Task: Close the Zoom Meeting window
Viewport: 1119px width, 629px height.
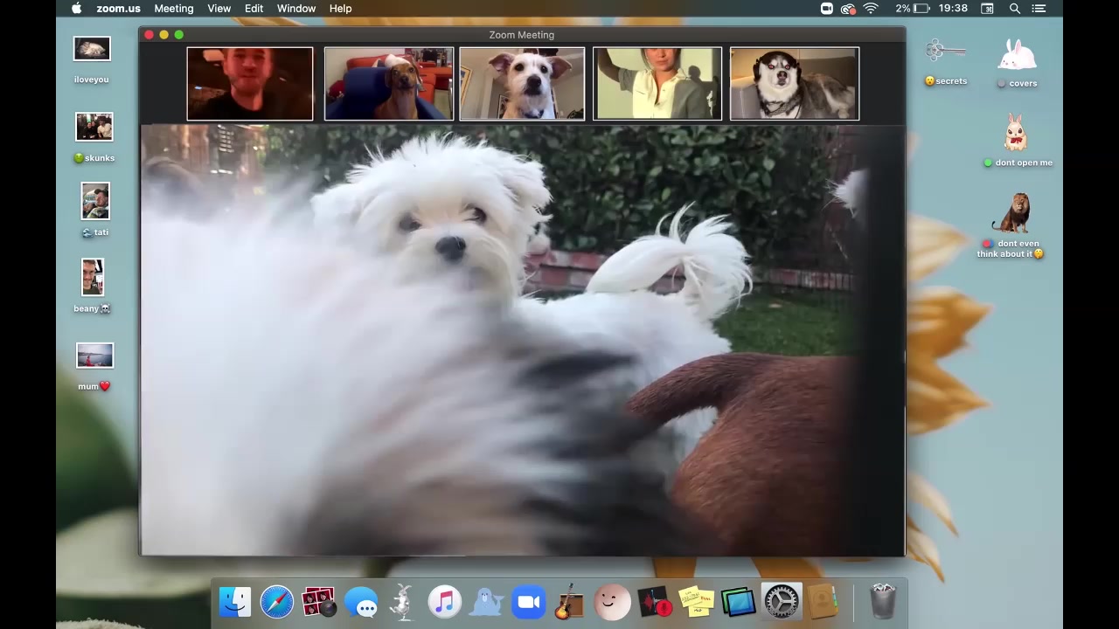Action: point(149,34)
